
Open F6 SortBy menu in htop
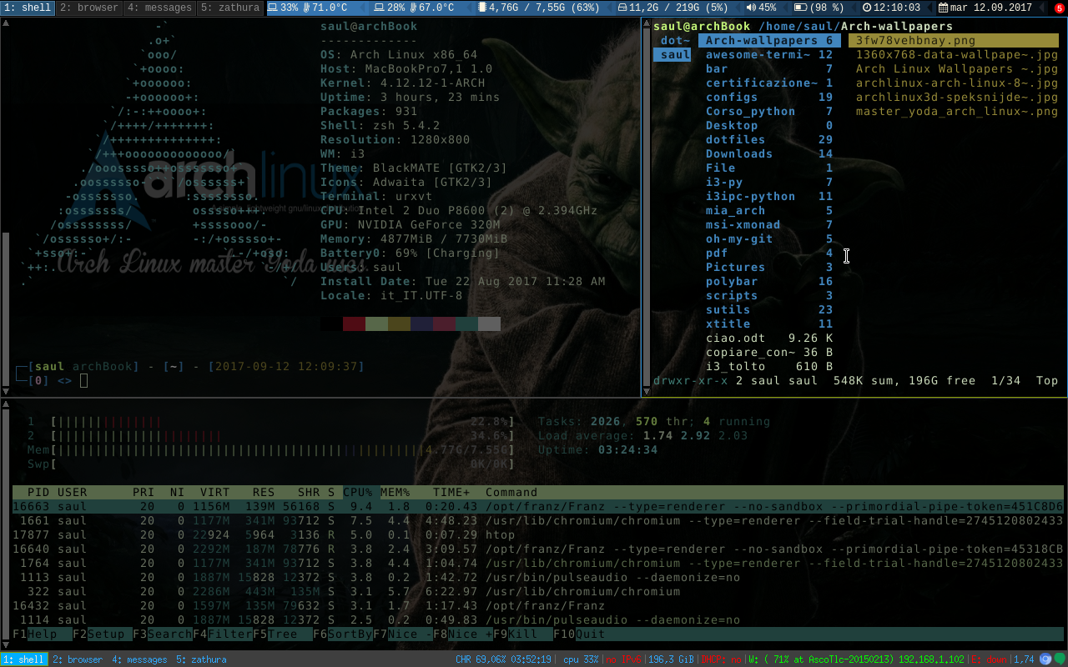pos(342,634)
